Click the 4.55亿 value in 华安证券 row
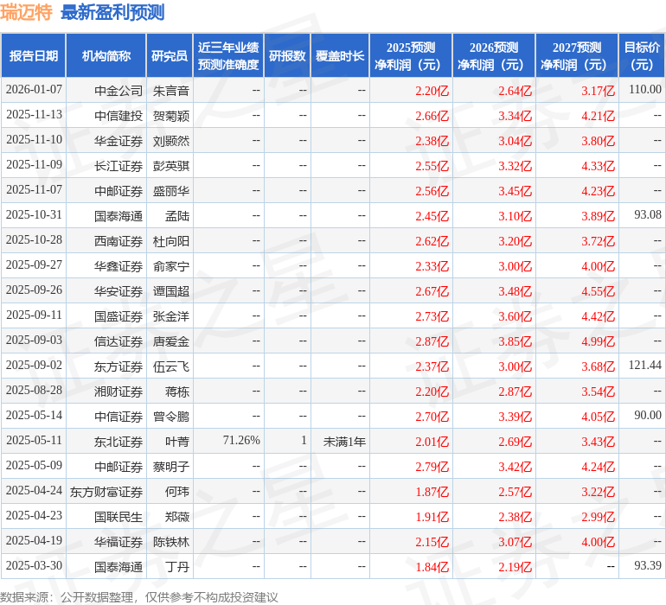Screen dimensions: 666x605 pyautogui.click(x=598, y=291)
